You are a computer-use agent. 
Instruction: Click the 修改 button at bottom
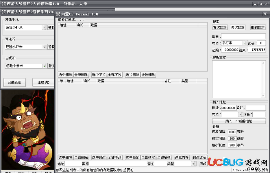click(203, 164)
